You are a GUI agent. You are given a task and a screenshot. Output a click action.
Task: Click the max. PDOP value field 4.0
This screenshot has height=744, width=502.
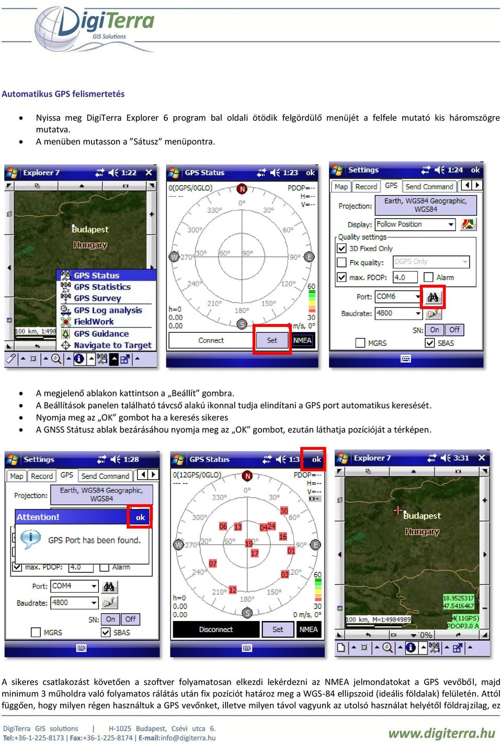[406, 277]
